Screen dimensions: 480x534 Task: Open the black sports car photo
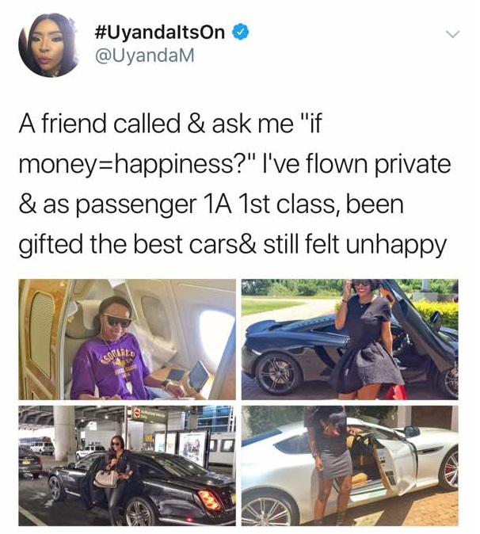[349, 339]
